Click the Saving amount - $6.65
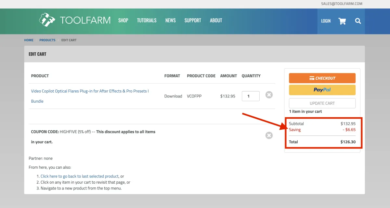This screenshot has width=390, height=208. tap(349, 130)
